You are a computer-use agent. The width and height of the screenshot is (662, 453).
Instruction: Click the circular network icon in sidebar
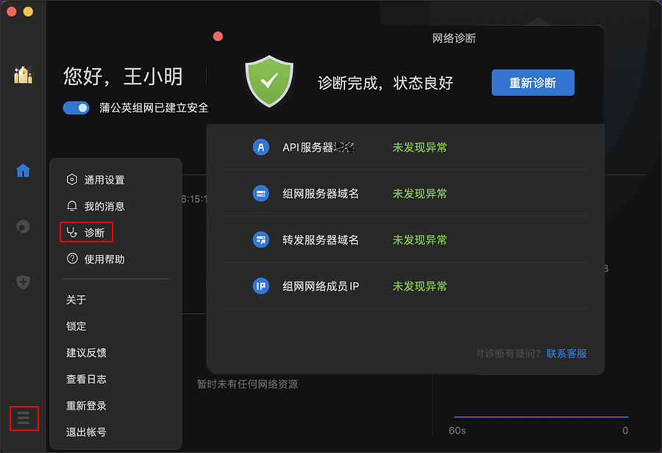tap(23, 227)
